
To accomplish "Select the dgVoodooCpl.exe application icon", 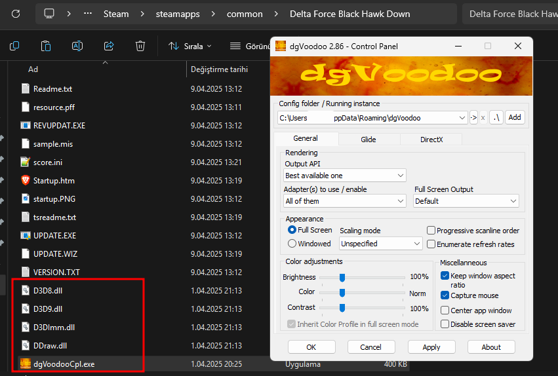I will click(26, 364).
